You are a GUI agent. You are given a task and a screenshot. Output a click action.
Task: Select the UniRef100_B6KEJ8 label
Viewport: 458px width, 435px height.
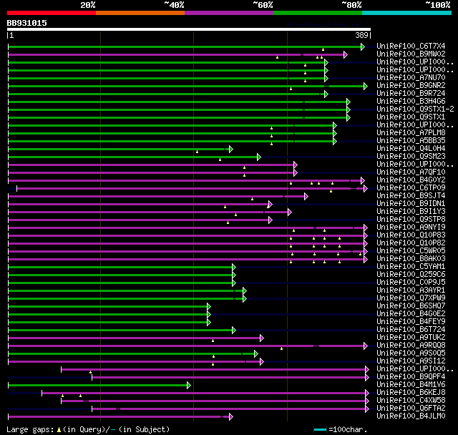pos(411,393)
